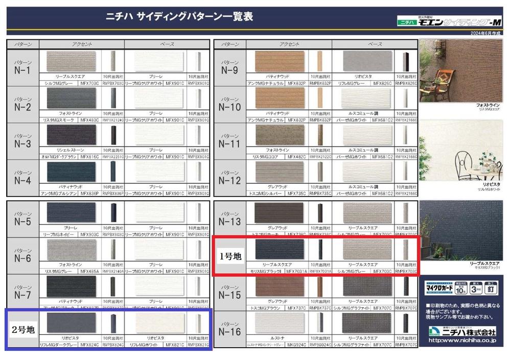Pick the N-7 black accent swatch パティナウッド
511x361 pixels.
pos(72,286)
